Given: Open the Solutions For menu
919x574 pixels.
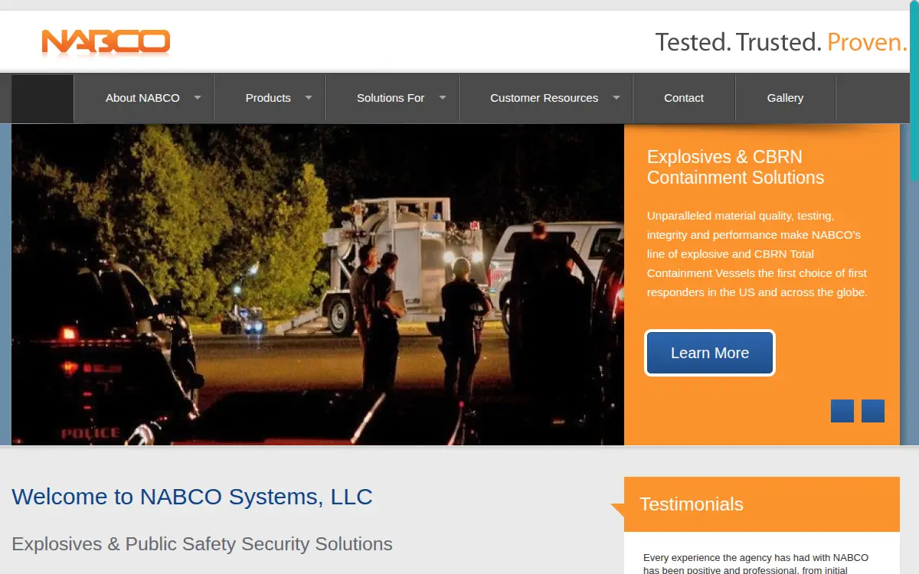Looking at the screenshot, I should pos(391,98).
